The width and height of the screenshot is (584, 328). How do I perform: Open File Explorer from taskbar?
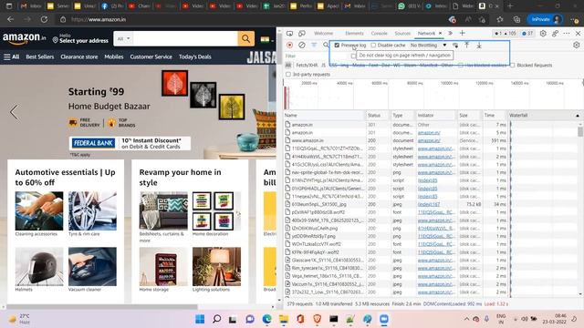click(x=284, y=319)
